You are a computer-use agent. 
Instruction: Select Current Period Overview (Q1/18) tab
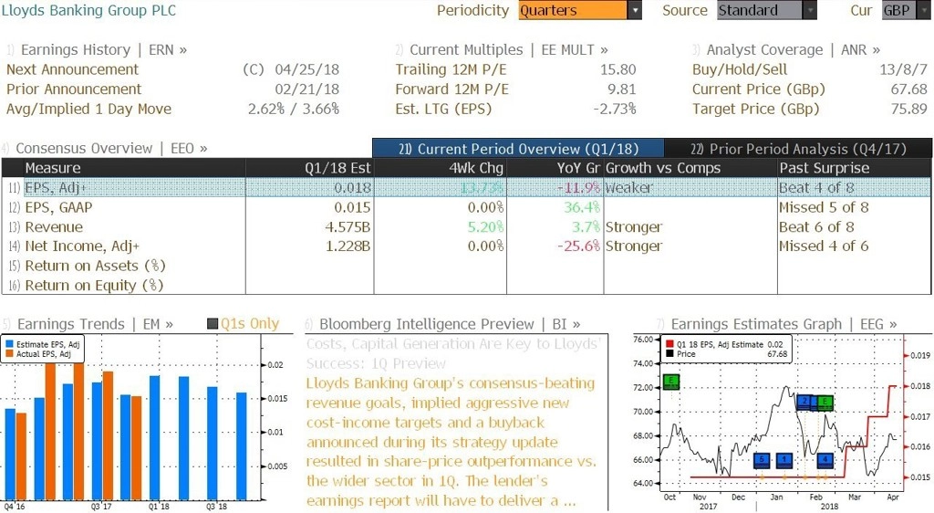pyautogui.click(x=518, y=149)
